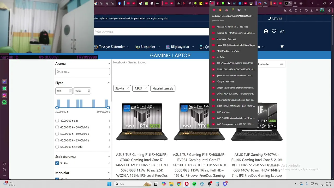Click the ad blocker shield icon
This screenshot has height=188, width=334.
click(x=296, y=10)
